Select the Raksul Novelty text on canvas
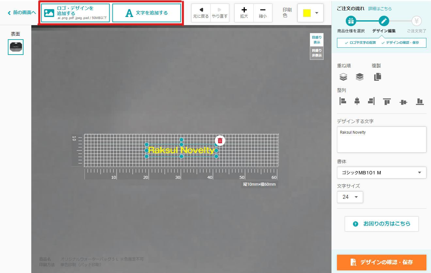This screenshot has width=431, height=273. click(181, 150)
